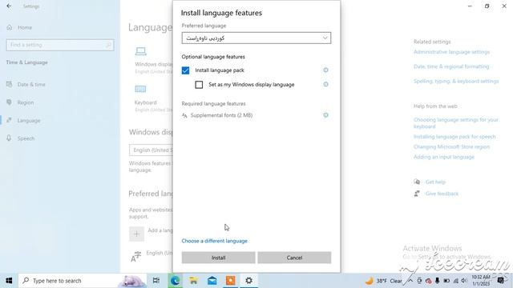The image size is (513, 288).
Task: Click the Get help link
Action: (435, 182)
